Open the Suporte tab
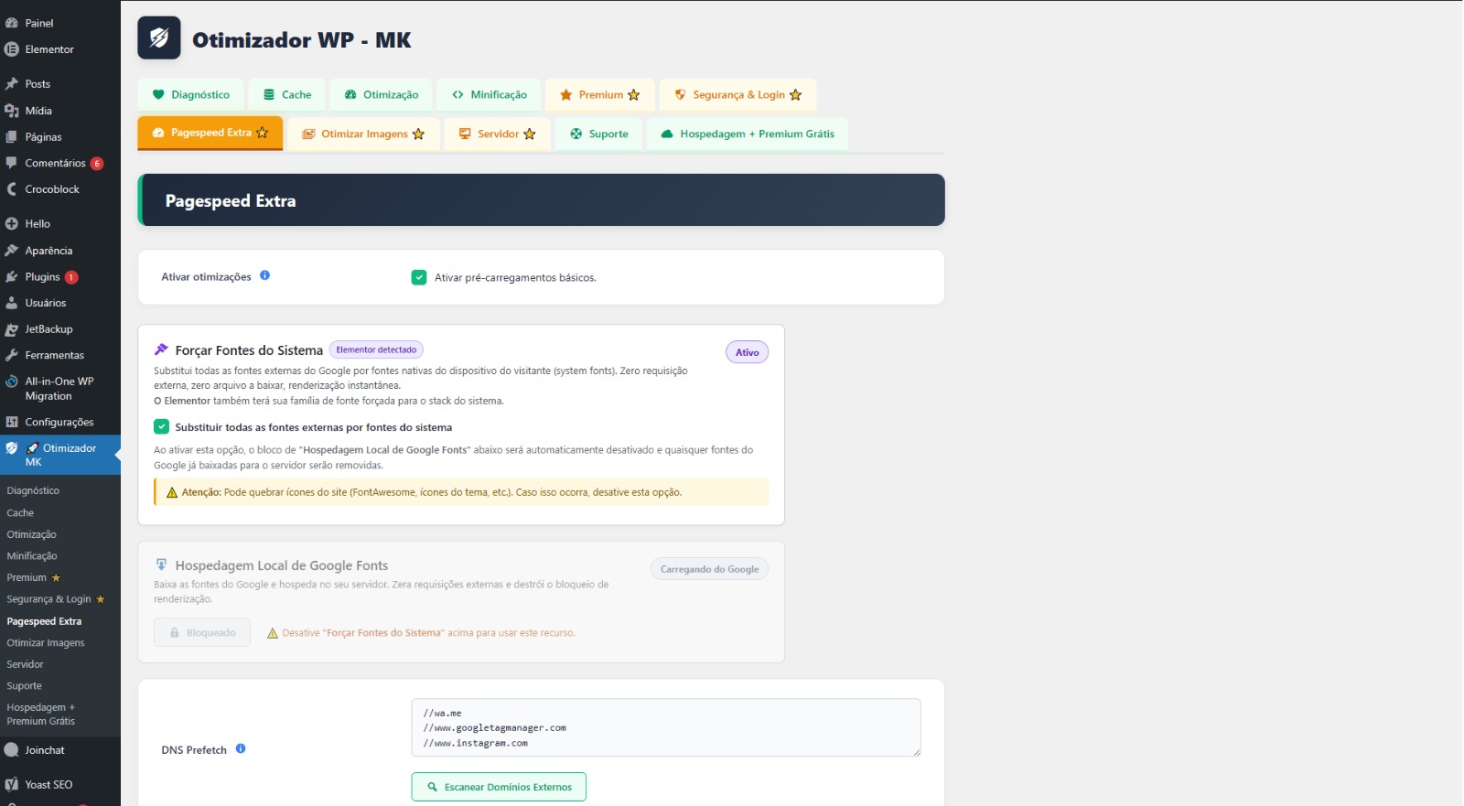Image resolution: width=1464 pixels, height=806 pixels. (x=598, y=134)
